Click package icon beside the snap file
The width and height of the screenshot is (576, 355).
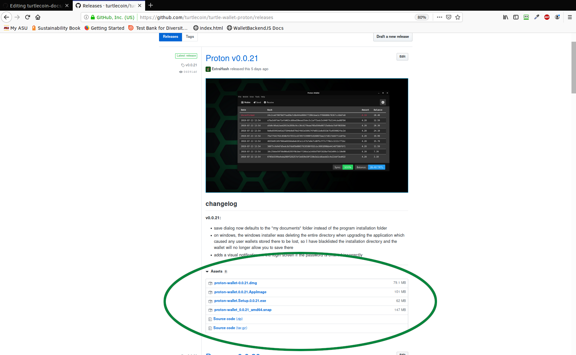210,310
